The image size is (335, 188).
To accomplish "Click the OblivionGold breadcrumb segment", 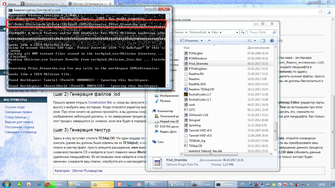I will 197,32.
